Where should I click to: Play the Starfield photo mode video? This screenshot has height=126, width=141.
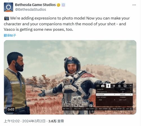pyautogui.click(x=70, y=77)
